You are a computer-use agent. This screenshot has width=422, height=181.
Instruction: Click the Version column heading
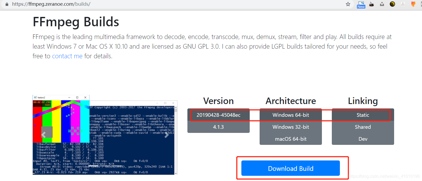click(x=218, y=101)
